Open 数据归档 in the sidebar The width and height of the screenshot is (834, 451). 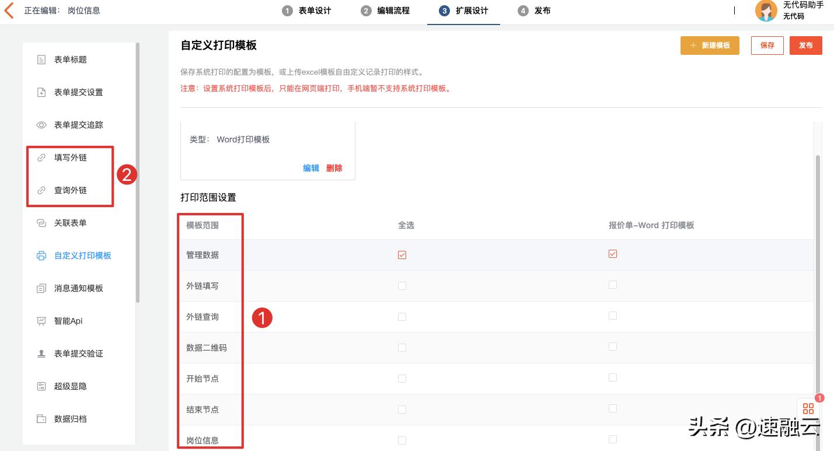click(x=71, y=419)
